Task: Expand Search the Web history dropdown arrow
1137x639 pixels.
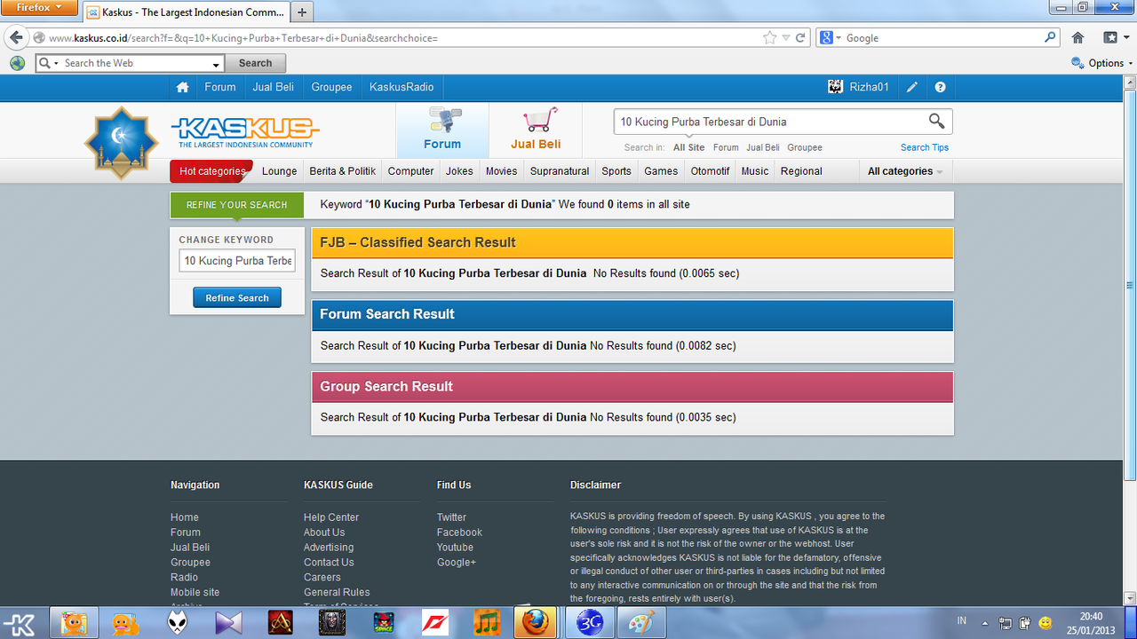Action: point(216,64)
